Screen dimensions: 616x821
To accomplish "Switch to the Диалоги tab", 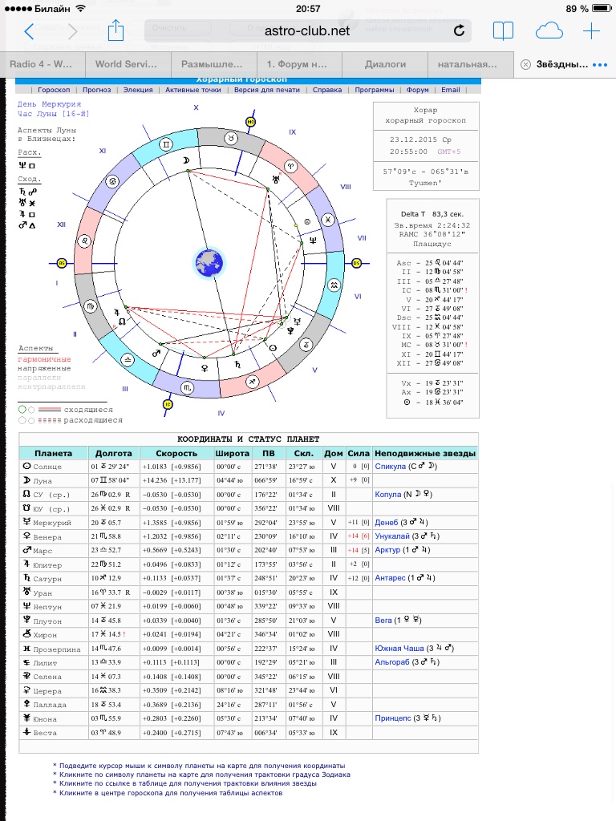I will click(385, 64).
